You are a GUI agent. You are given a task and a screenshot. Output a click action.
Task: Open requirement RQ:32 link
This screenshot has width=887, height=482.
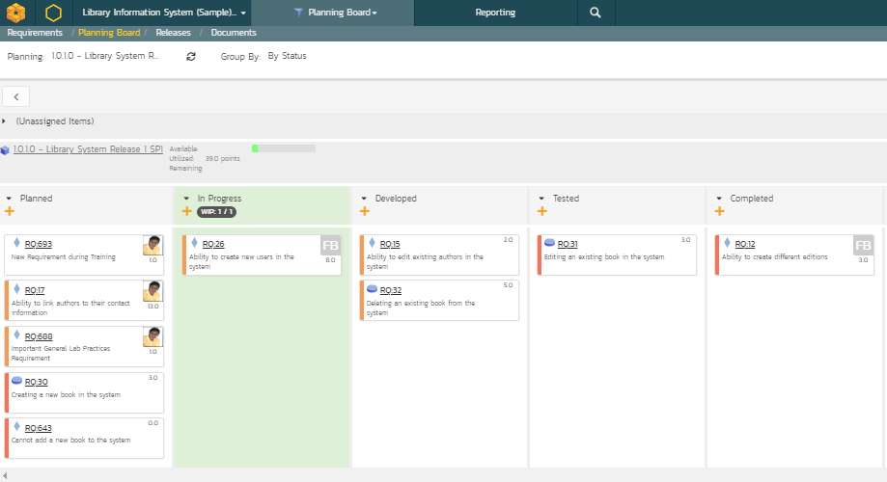[390, 290]
